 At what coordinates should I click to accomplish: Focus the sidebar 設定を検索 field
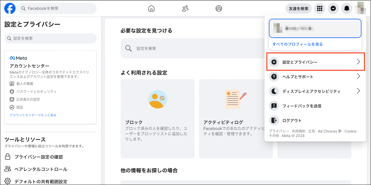point(50,38)
